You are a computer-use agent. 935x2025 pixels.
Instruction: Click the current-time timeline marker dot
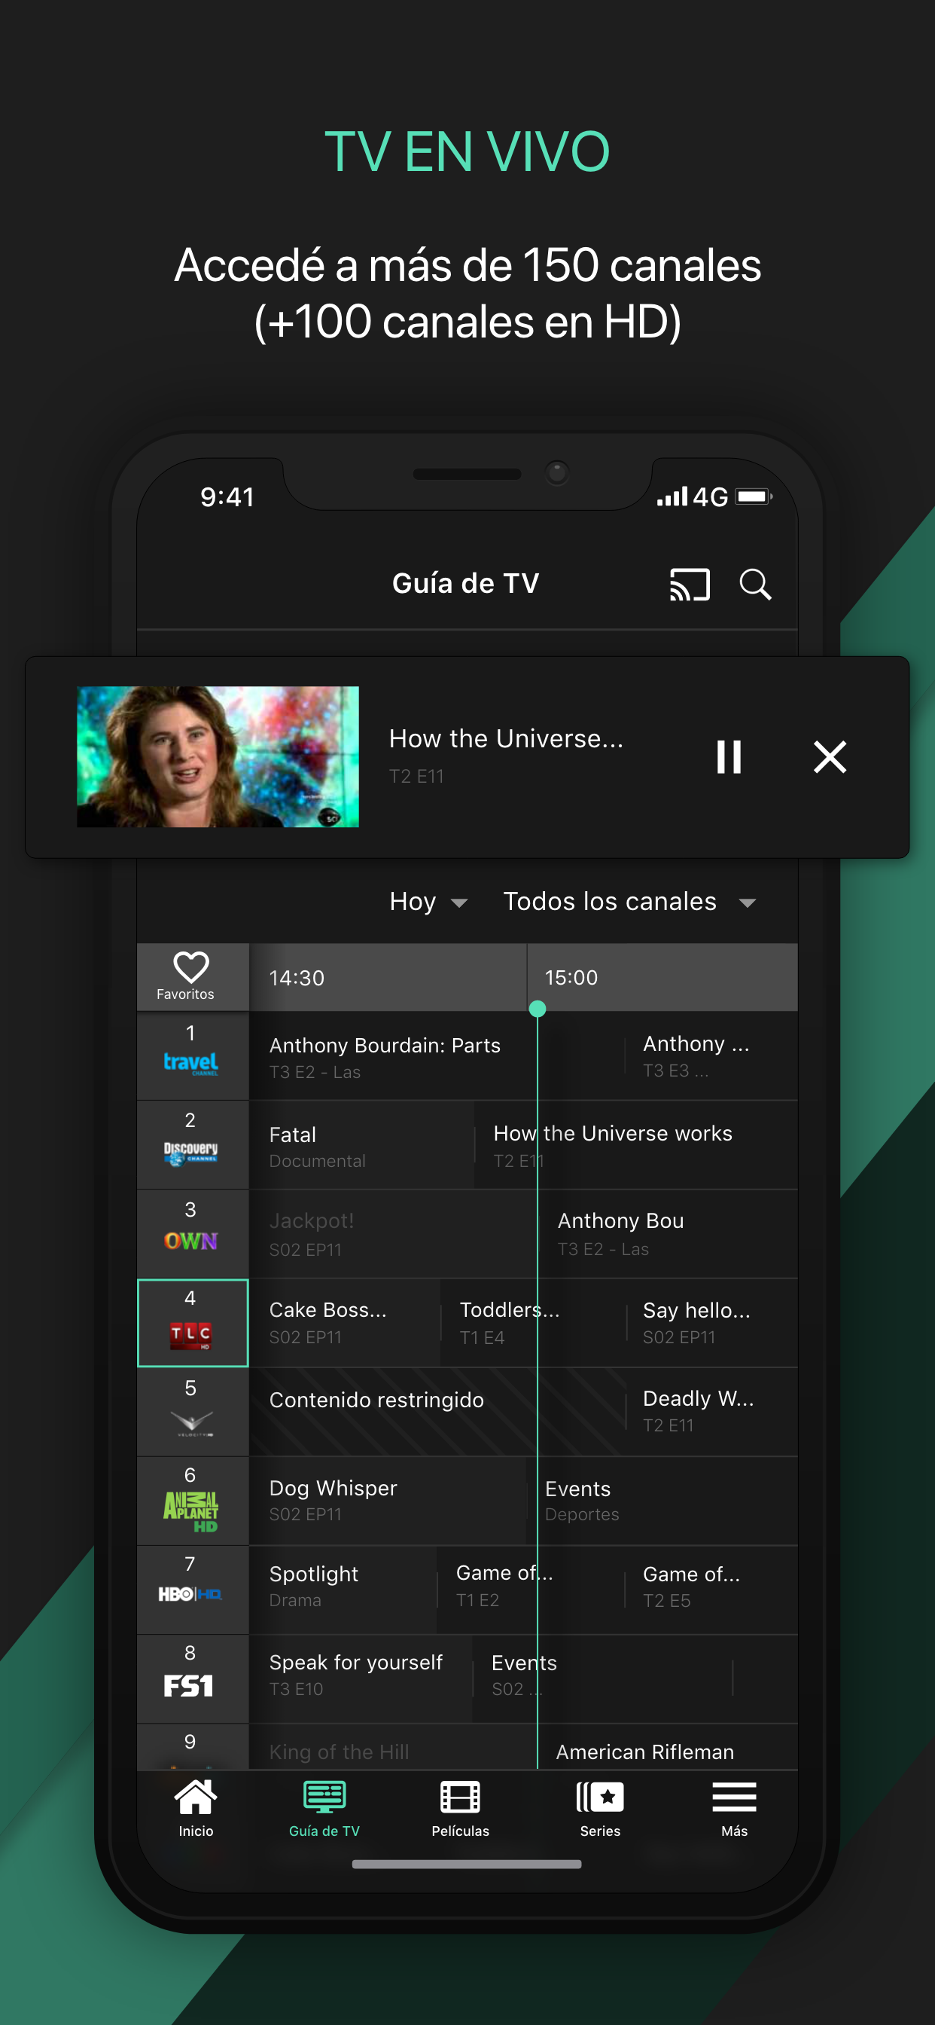(x=538, y=1009)
